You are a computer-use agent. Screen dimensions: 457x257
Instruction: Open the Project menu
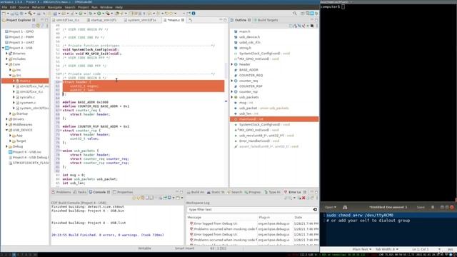[x=83, y=7]
